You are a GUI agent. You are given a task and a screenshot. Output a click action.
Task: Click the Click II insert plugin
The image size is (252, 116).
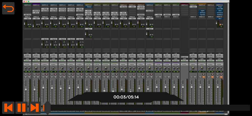click(193, 7)
